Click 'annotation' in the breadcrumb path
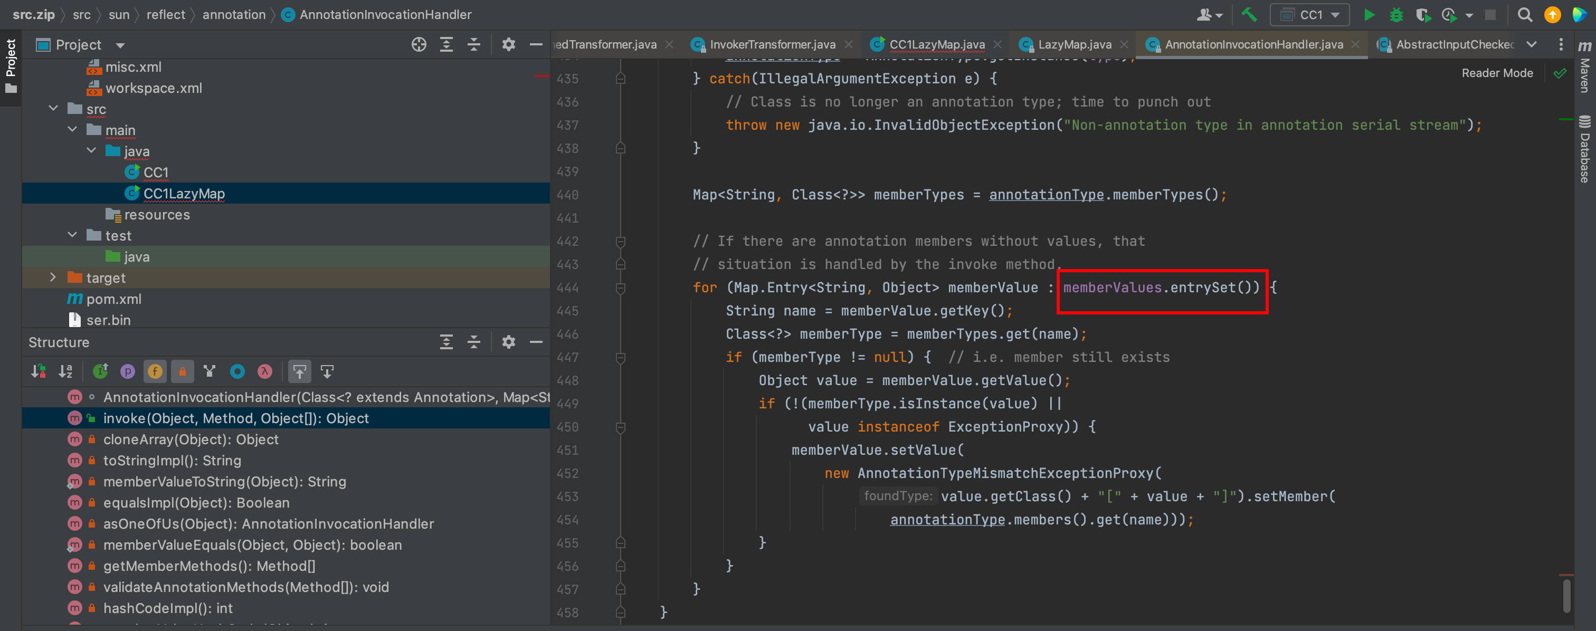The height and width of the screenshot is (631, 1596). [234, 14]
